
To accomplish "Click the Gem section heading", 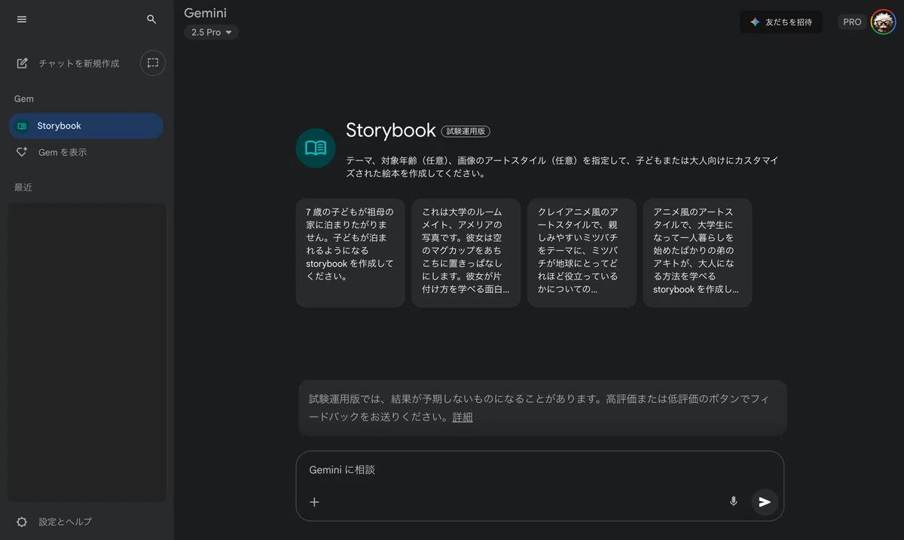I will tap(24, 99).
